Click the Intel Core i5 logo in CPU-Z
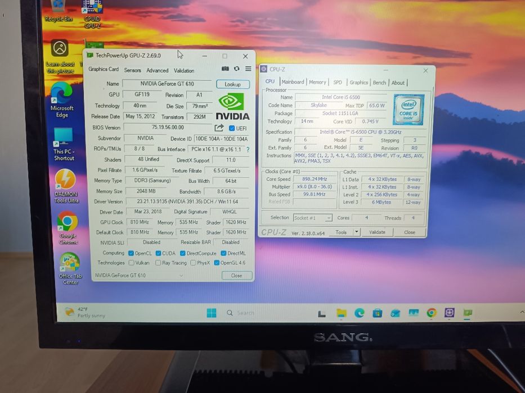525x393 pixels. coord(409,109)
